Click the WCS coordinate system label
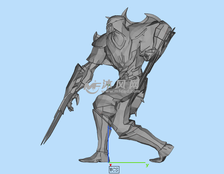Screen dimensions: 224x174 (x=114, y=169)
